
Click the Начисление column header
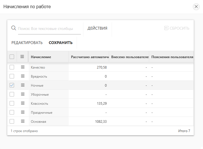pyautogui.click(x=41, y=57)
